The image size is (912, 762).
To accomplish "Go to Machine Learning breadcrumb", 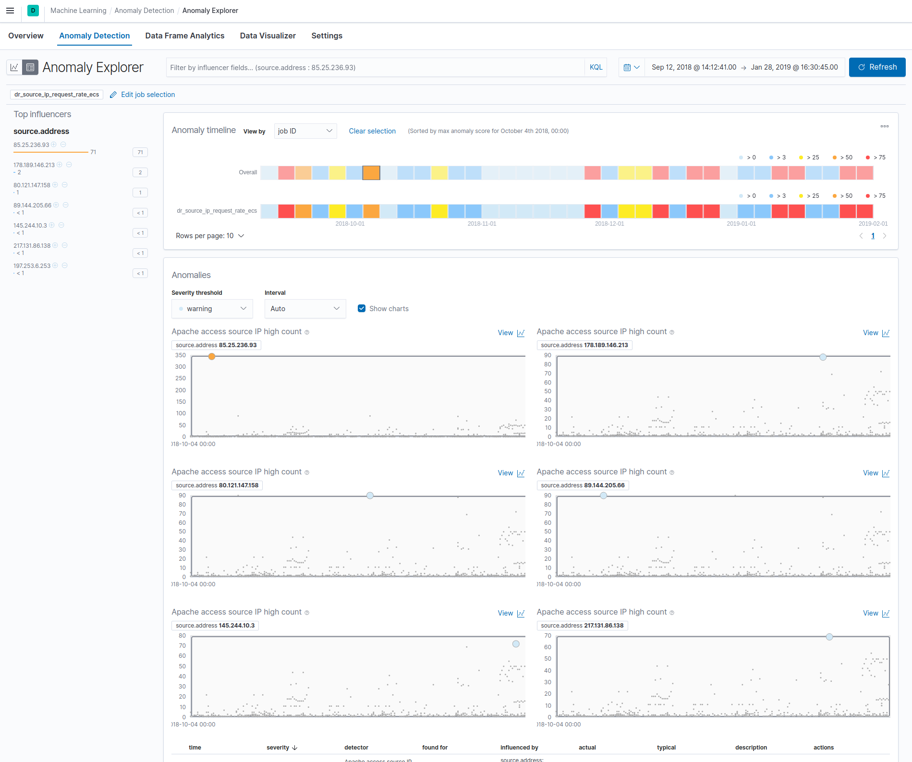I will pos(78,11).
